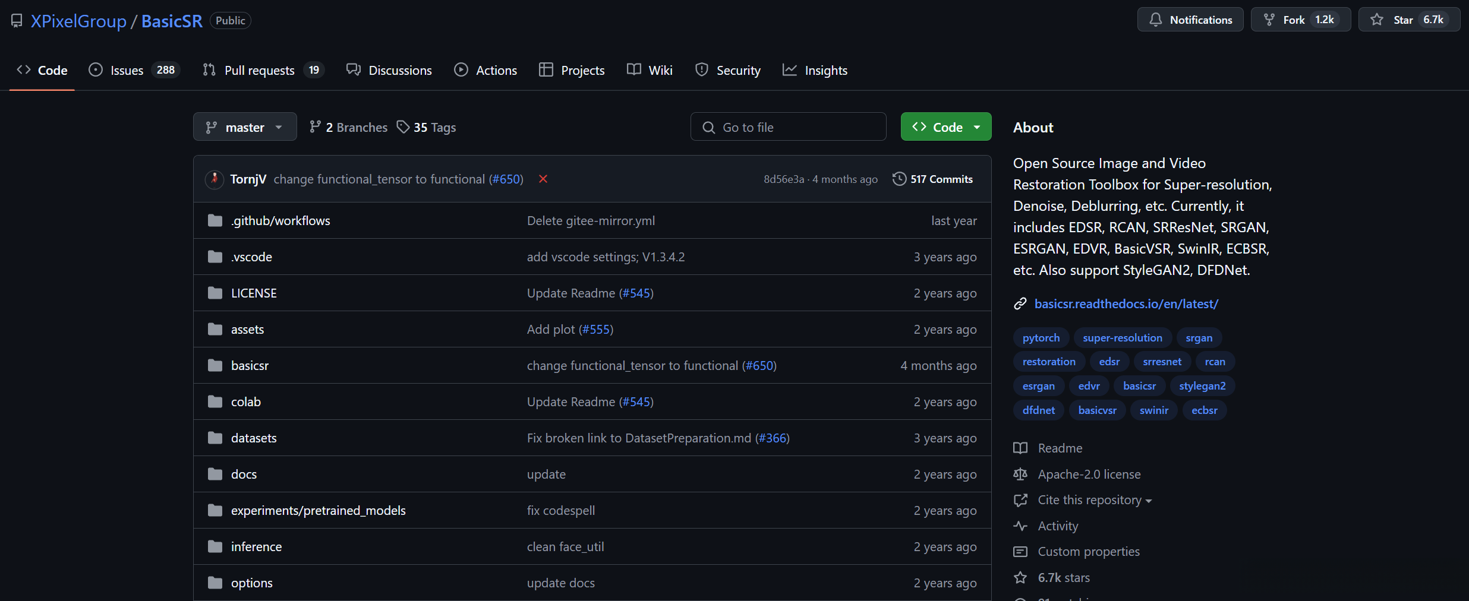View the 517 Commits history
Image resolution: width=1469 pixels, height=601 pixels.
pyautogui.click(x=941, y=179)
